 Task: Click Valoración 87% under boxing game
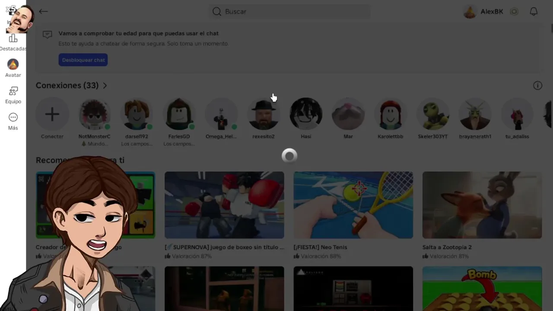pos(188,256)
